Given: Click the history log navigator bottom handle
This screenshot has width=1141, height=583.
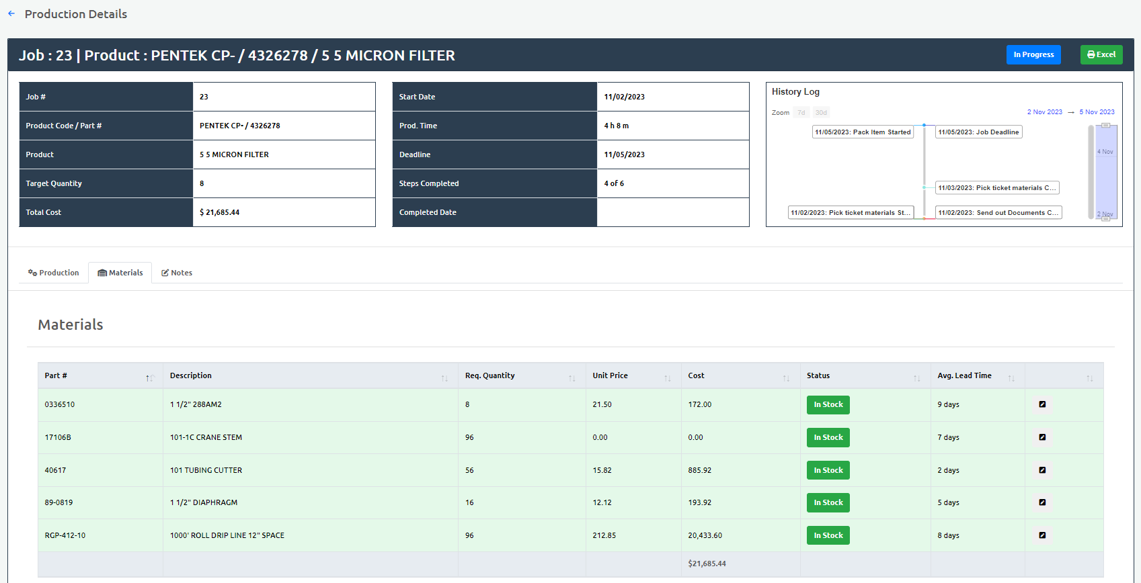Looking at the screenshot, I should tap(1105, 218).
